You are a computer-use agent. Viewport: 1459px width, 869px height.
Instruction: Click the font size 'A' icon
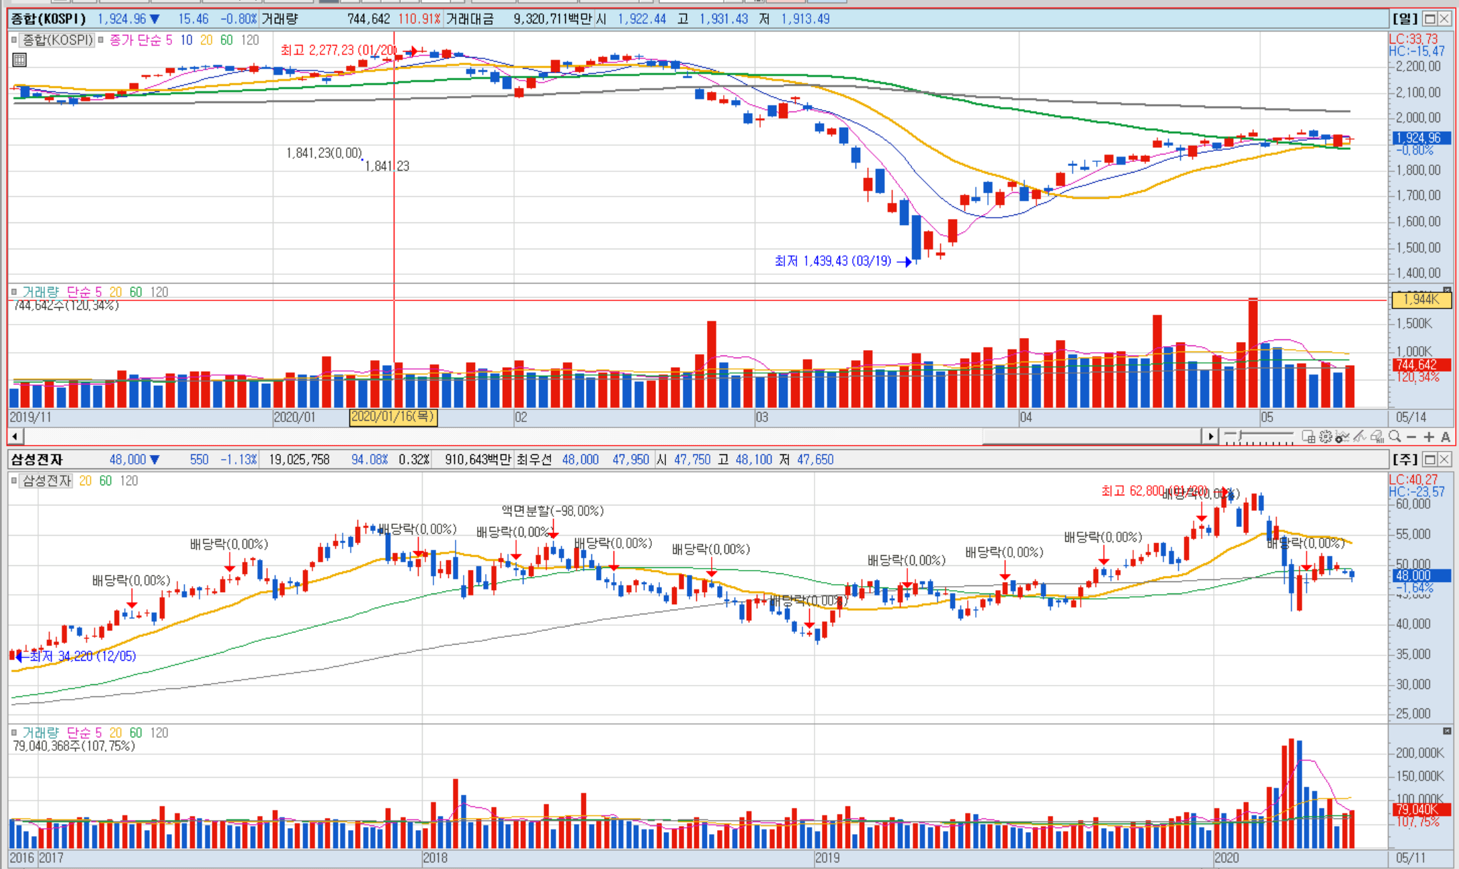(x=1446, y=437)
